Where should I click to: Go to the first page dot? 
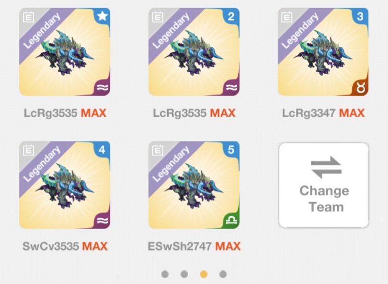pyautogui.click(x=165, y=274)
